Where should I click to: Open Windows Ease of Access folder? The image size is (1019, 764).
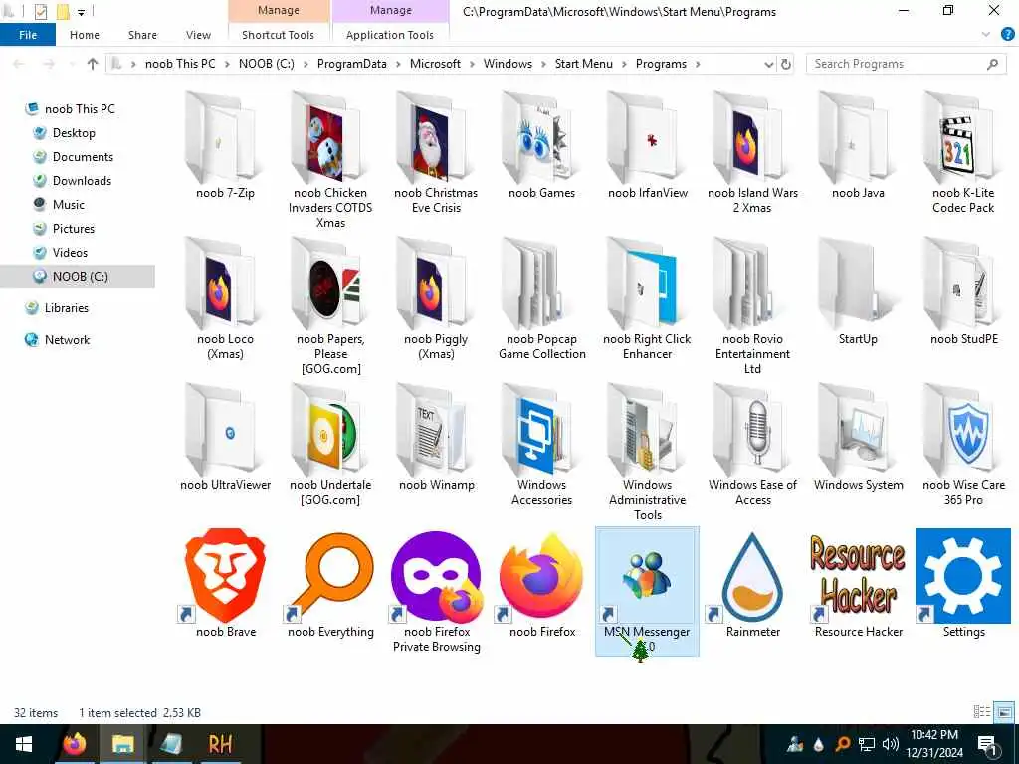pos(752,445)
